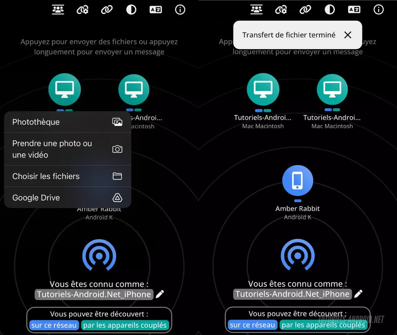Edit device name pencil icon, left screen
The image size is (397, 335).
(x=160, y=294)
